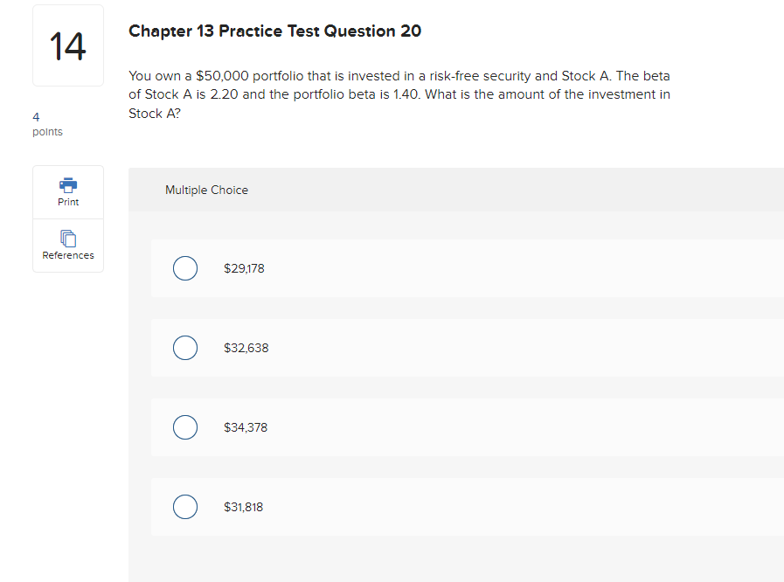Click the $29,178 answer text
Viewport: 784px width, 582px height.
pos(244,268)
